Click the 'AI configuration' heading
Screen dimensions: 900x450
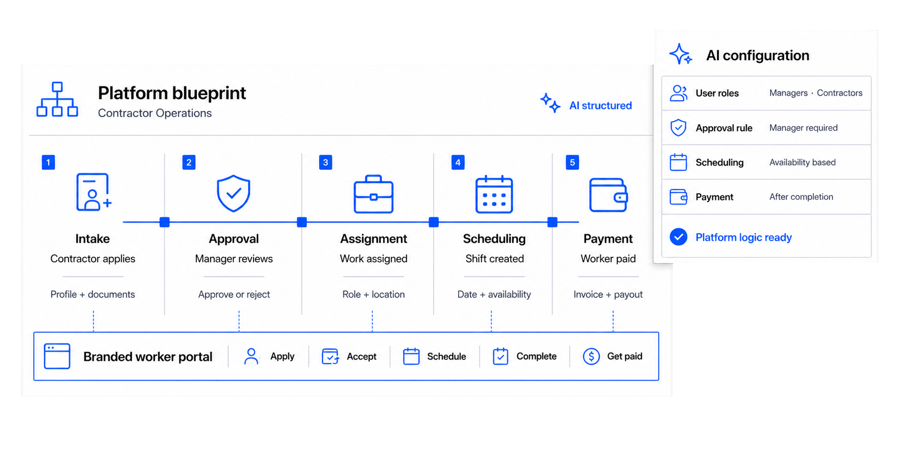click(x=757, y=55)
